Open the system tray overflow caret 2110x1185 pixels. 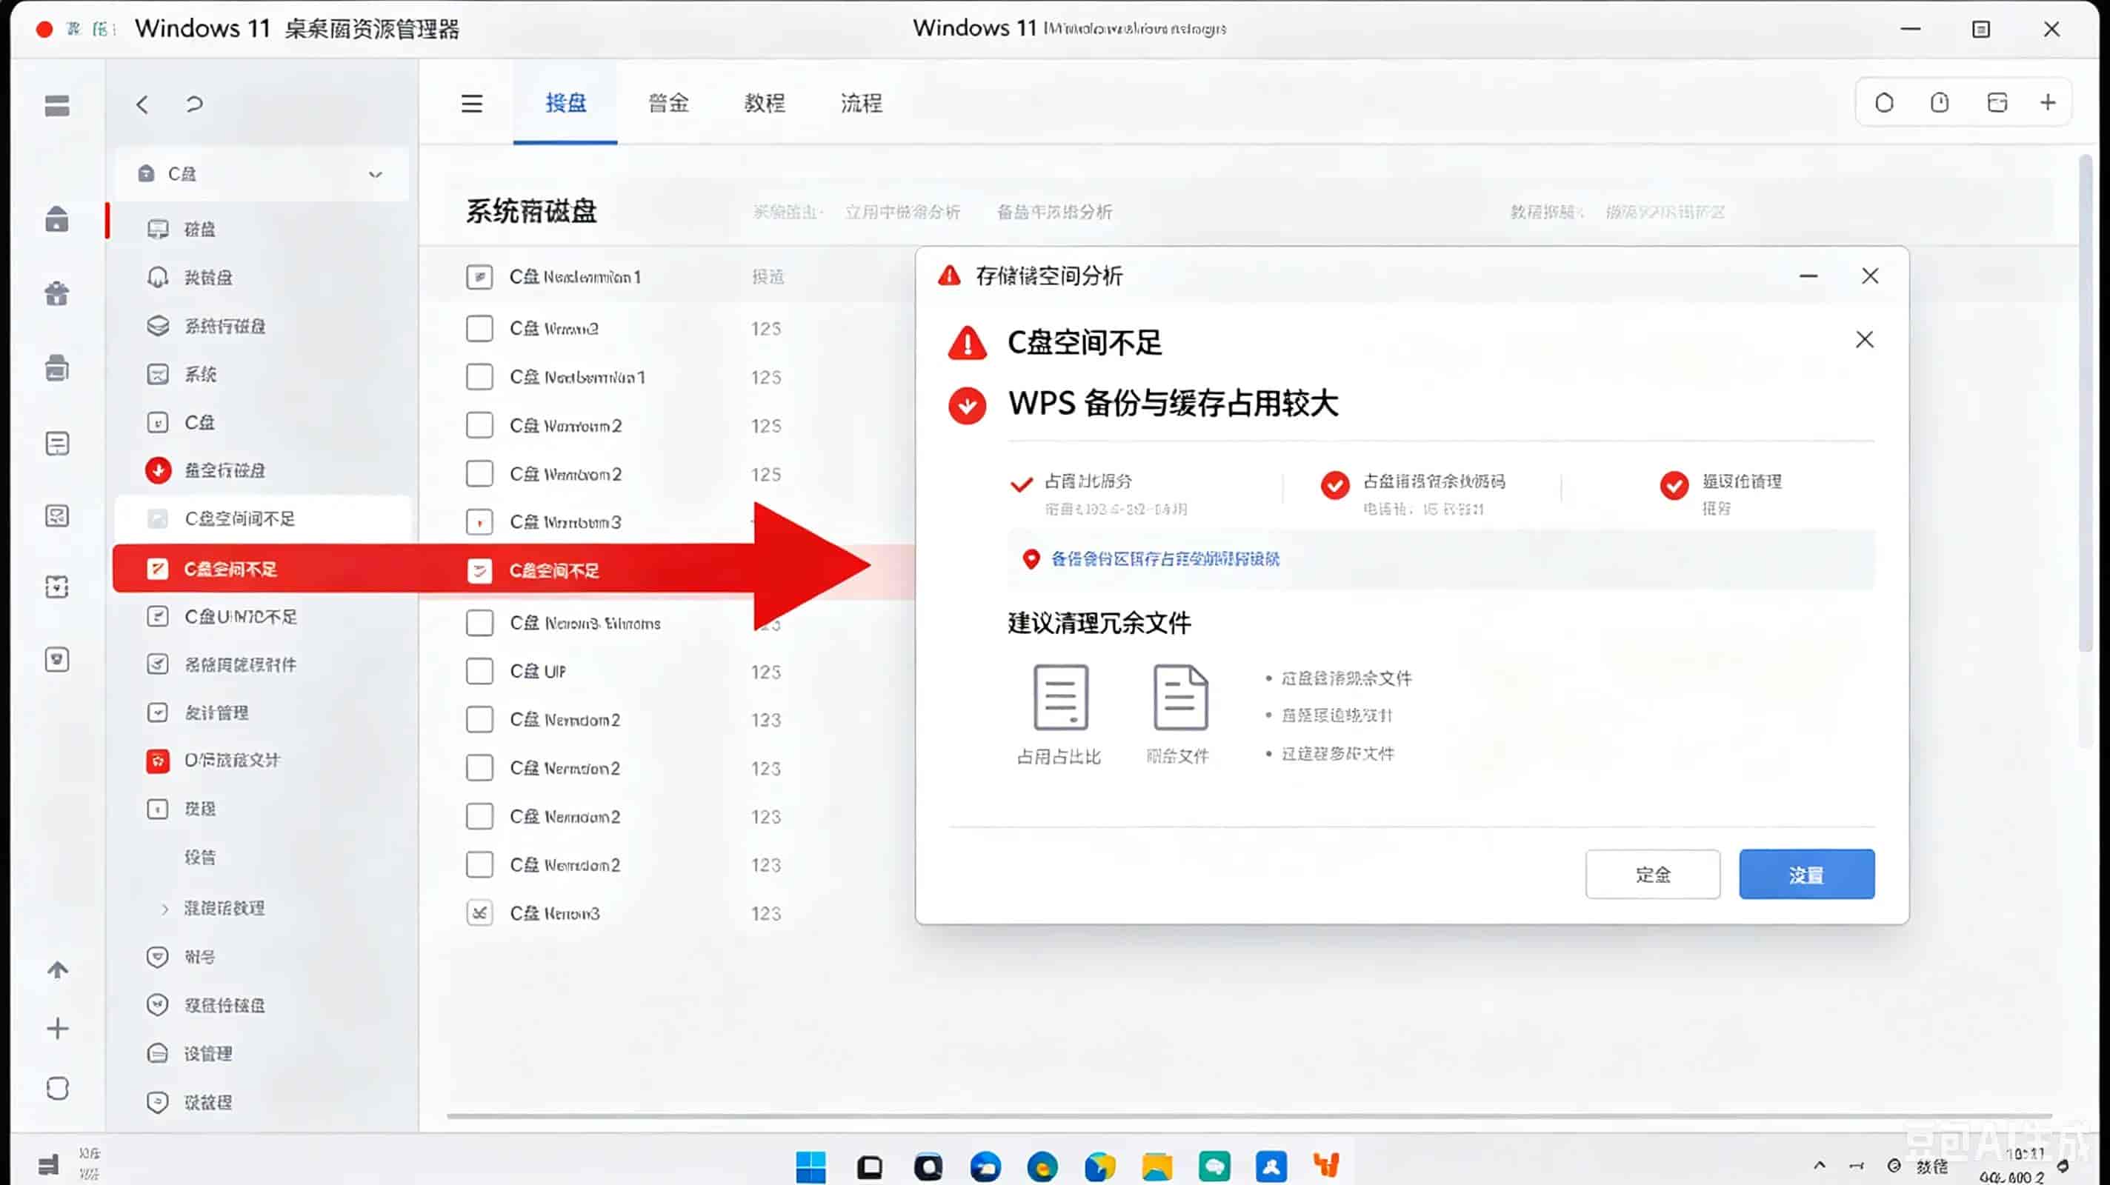point(1820,1164)
